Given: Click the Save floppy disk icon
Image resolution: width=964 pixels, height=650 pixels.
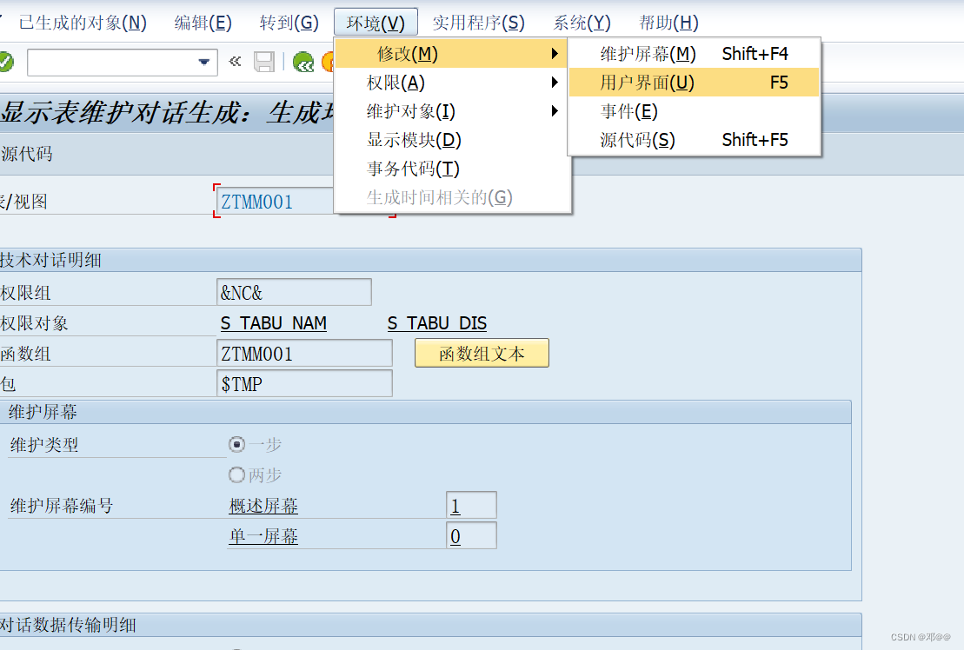Looking at the screenshot, I should click(x=264, y=62).
